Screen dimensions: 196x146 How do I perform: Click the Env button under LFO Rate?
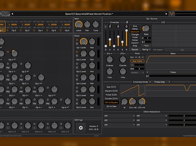pyautogui.click(x=146, y=46)
